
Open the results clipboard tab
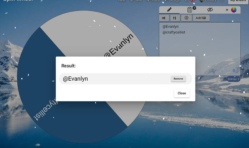coord(190,10)
